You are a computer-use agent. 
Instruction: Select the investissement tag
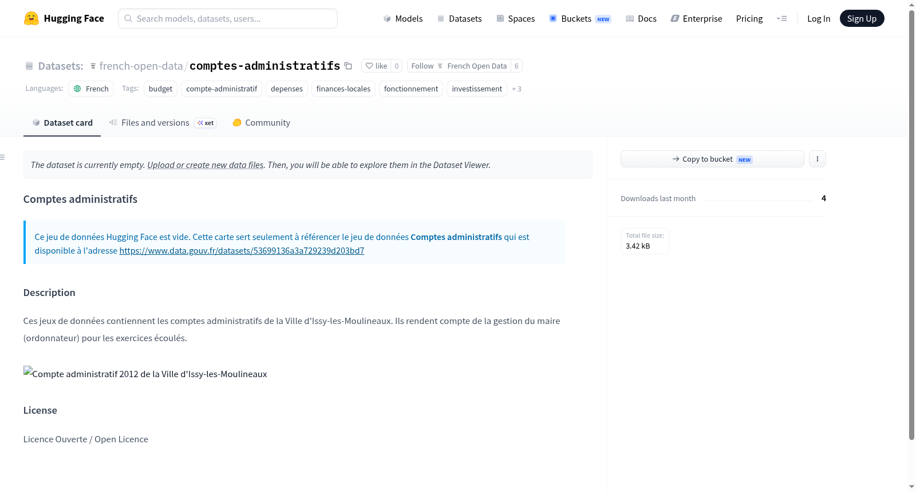pos(477,89)
